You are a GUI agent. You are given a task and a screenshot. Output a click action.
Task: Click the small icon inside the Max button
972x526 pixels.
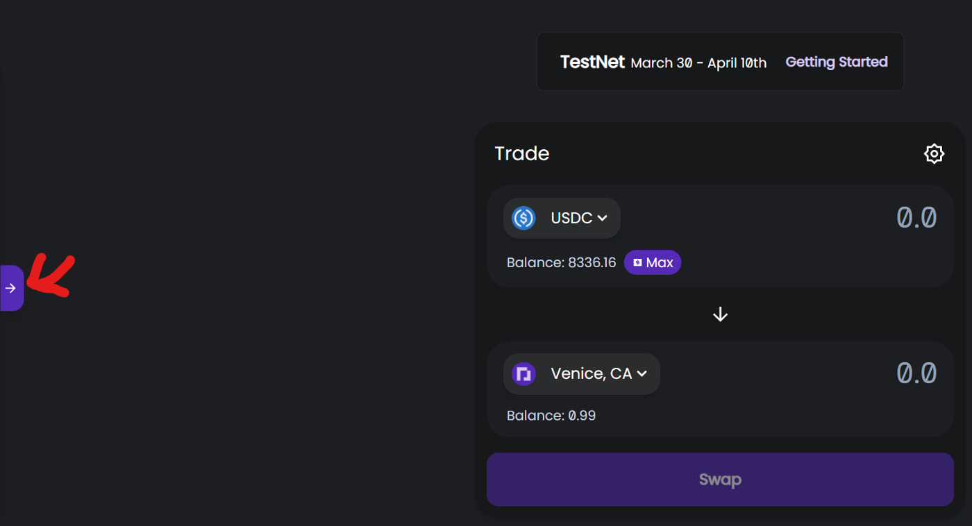(x=637, y=263)
